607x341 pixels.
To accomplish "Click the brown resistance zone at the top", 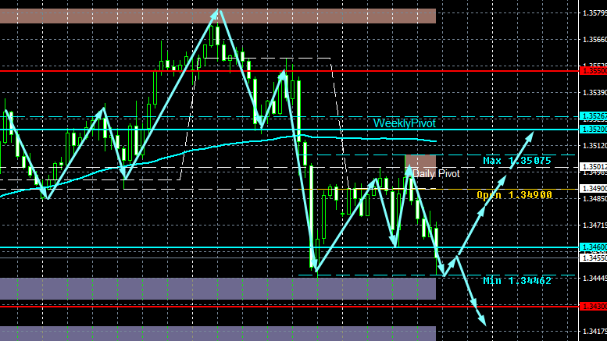I will [x=218, y=16].
